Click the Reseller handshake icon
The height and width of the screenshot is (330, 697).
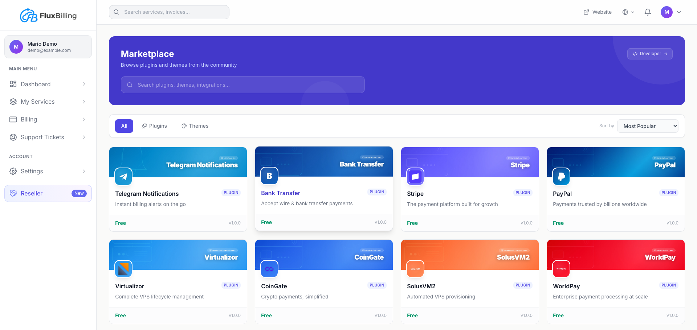tap(13, 193)
